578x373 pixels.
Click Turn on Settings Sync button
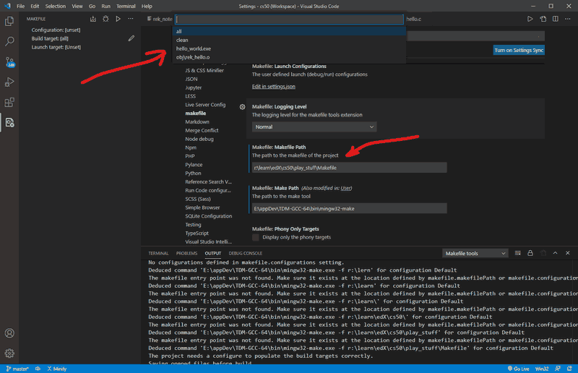click(519, 50)
